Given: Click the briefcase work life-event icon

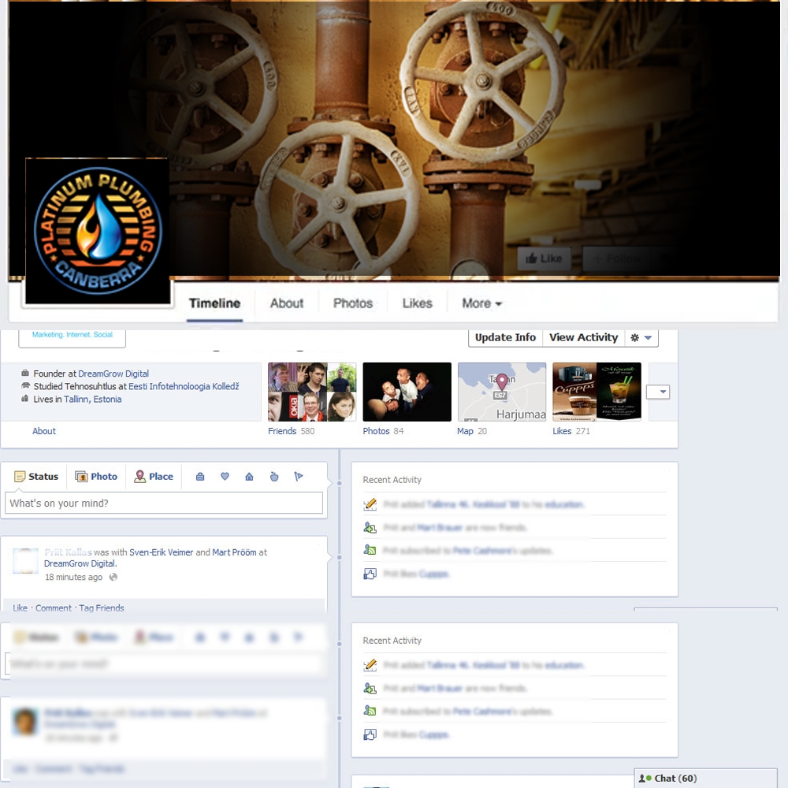Looking at the screenshot, I should pyautogui.click(x=200, y=477).
